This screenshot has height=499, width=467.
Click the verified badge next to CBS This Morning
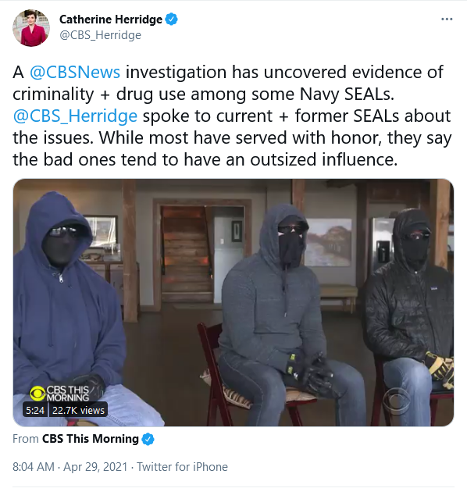(x=148, y=439)
